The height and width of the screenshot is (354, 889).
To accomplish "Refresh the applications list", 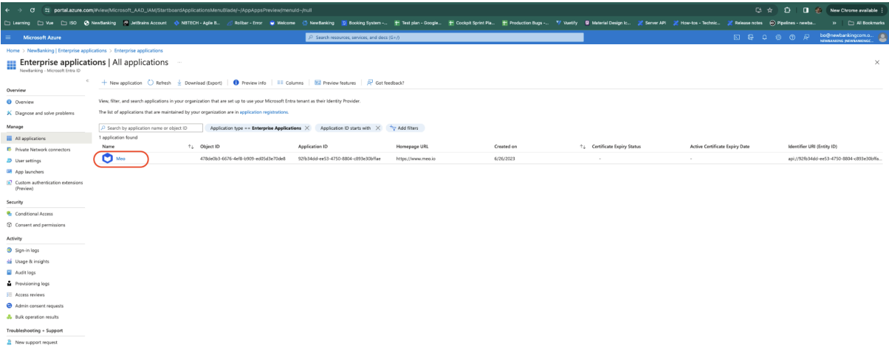I will coord(159,83).
